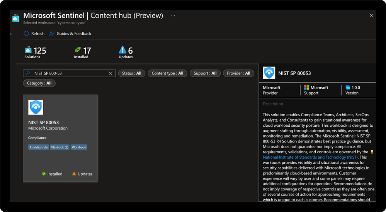Clear the search box with the X
Screen dimensions: 386x212
click(x=110, y=73)
